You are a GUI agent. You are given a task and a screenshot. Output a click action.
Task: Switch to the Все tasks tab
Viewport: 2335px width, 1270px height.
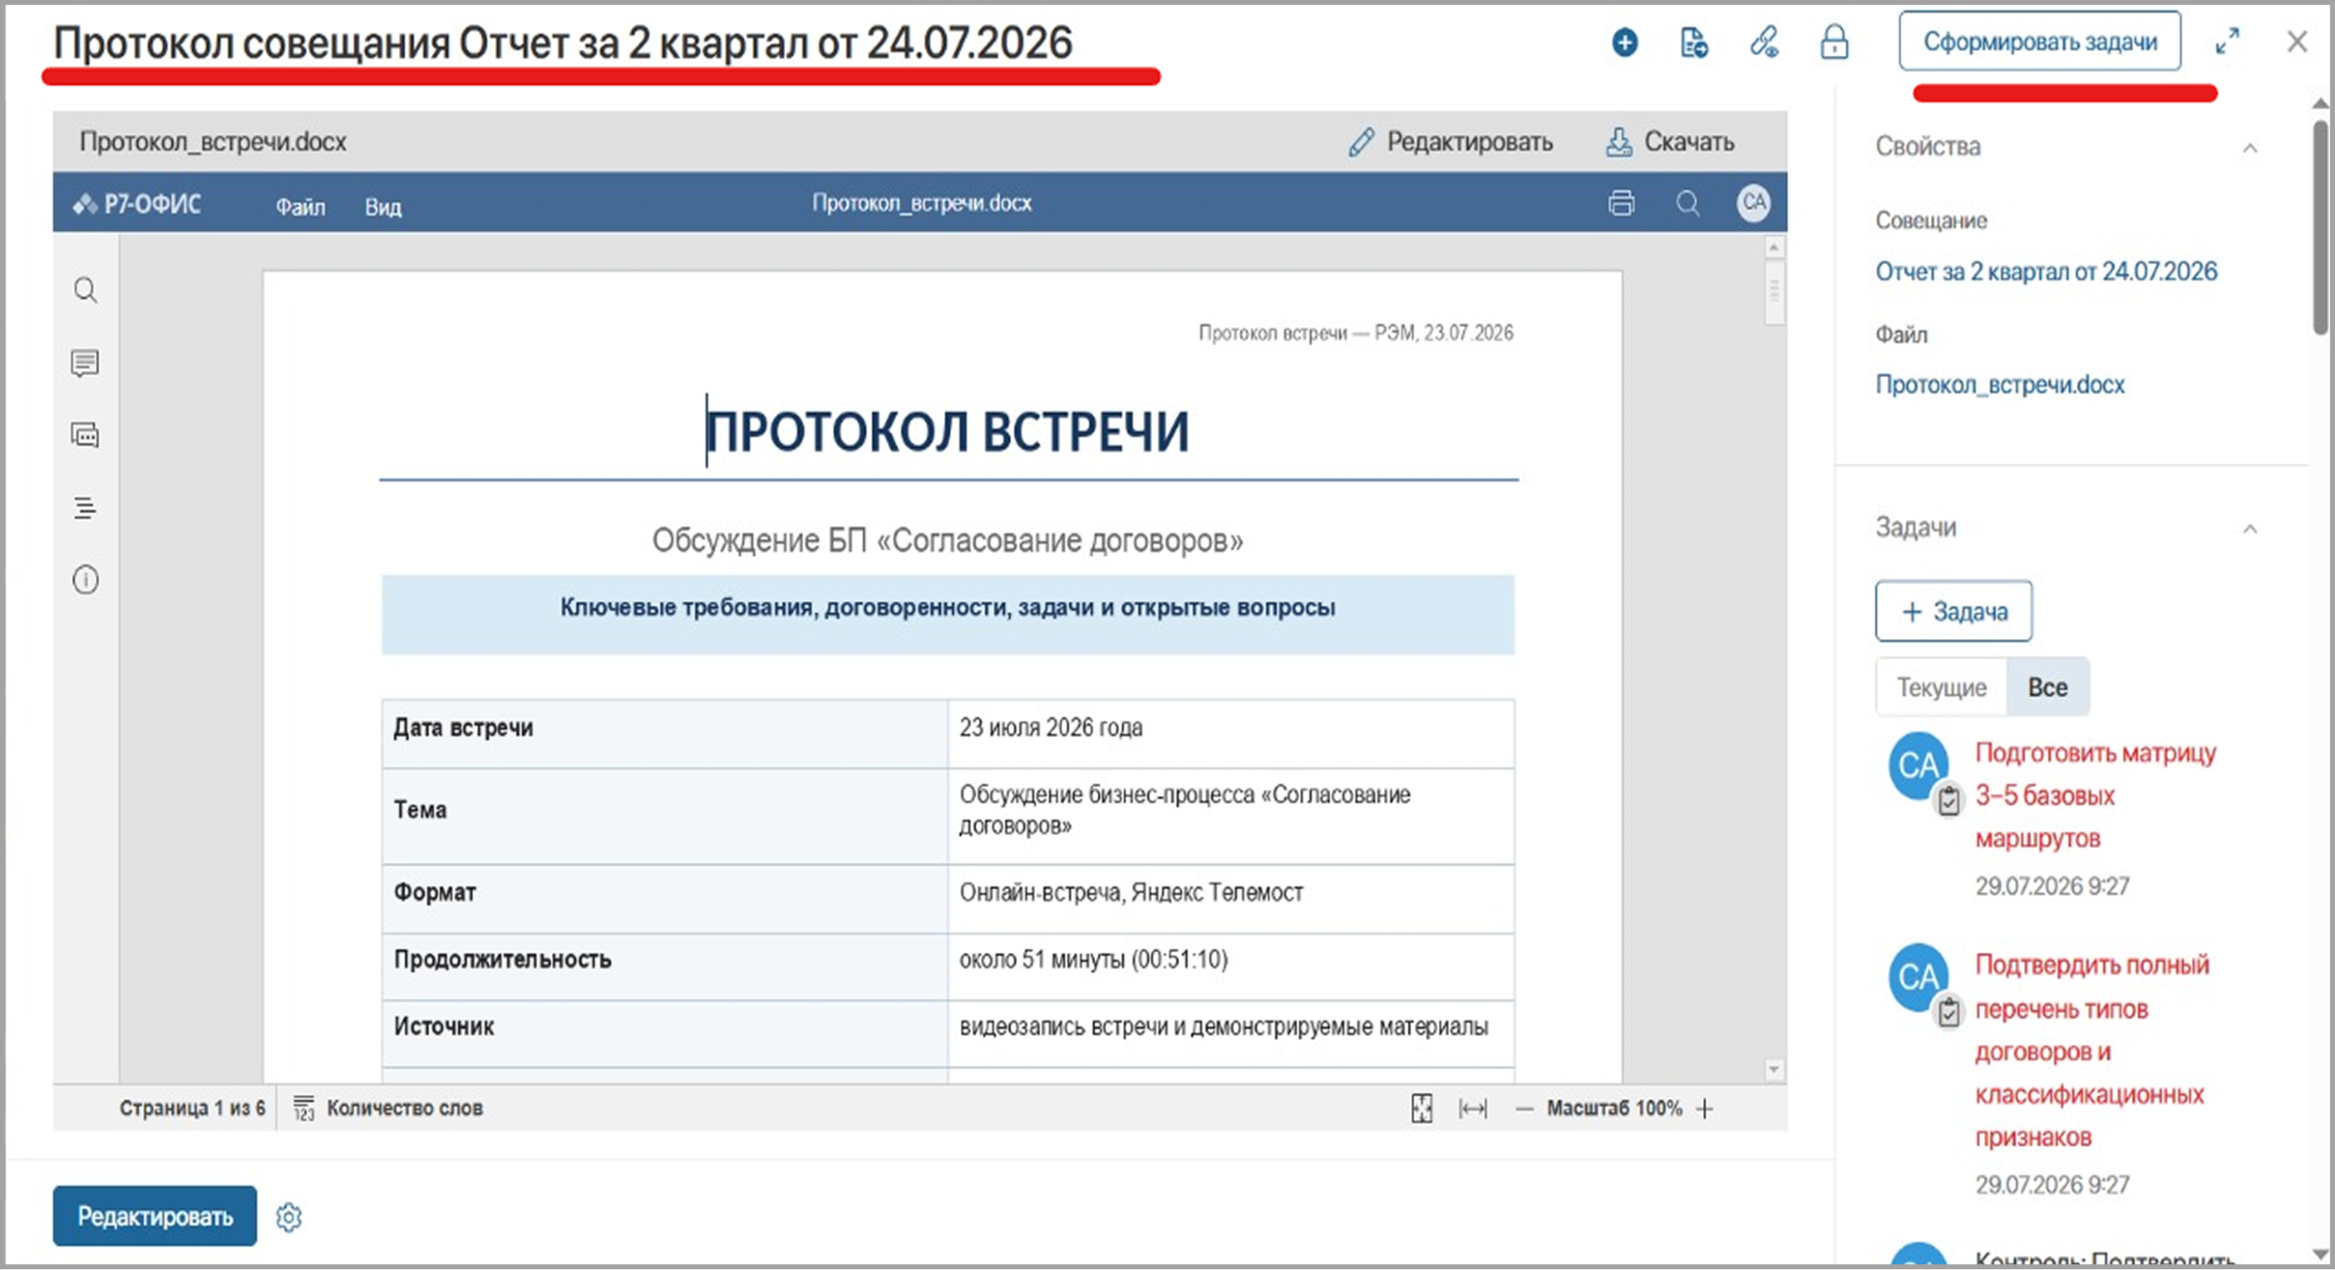tap(2048, 687)
